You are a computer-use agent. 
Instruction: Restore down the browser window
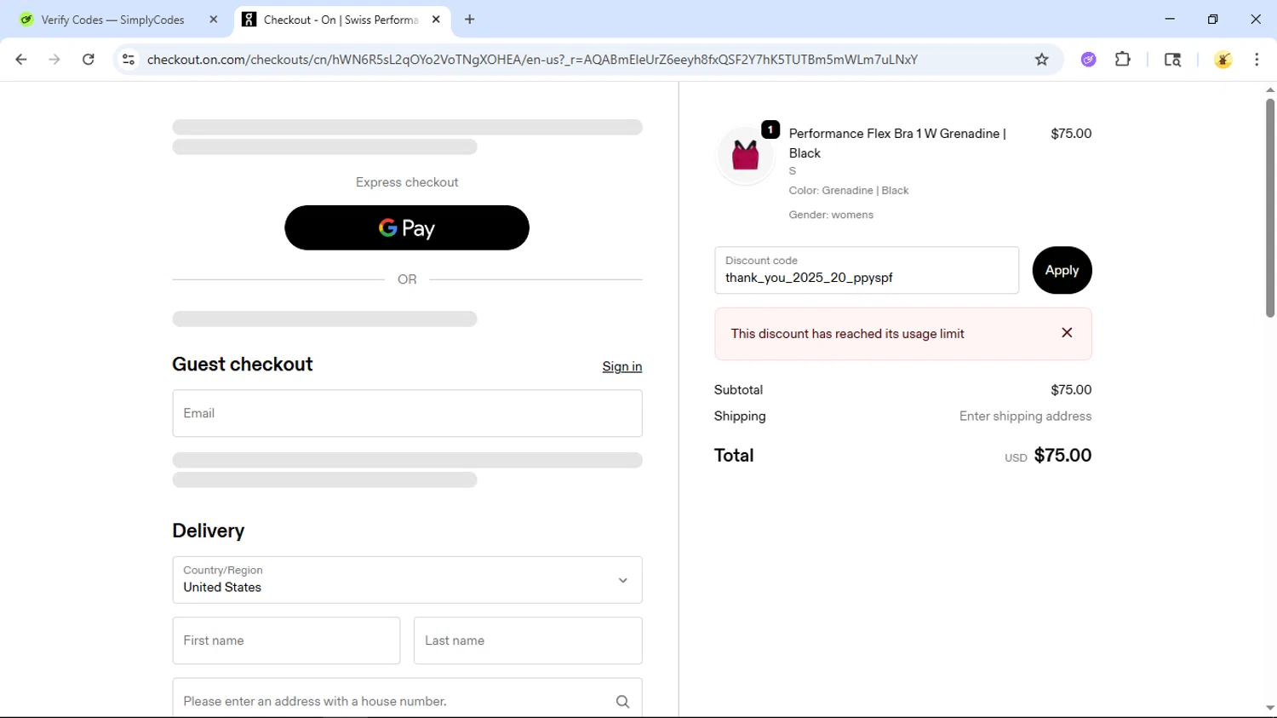tap(1212, 19)
